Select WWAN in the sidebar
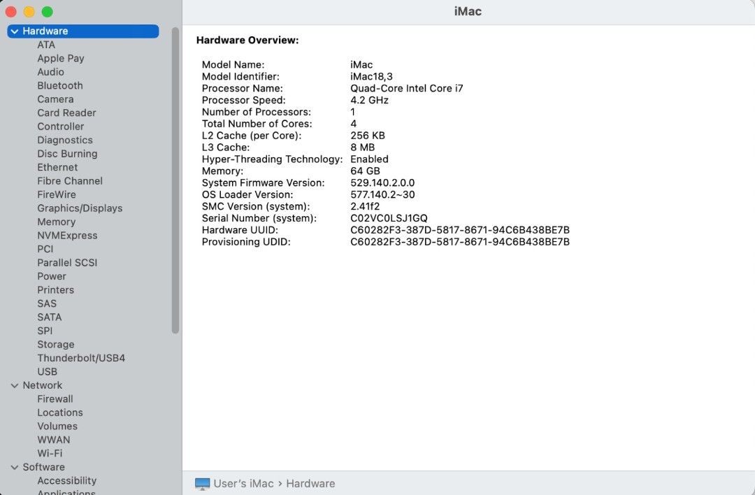Viewport: 755px width, 495px height. coord(54,440)
